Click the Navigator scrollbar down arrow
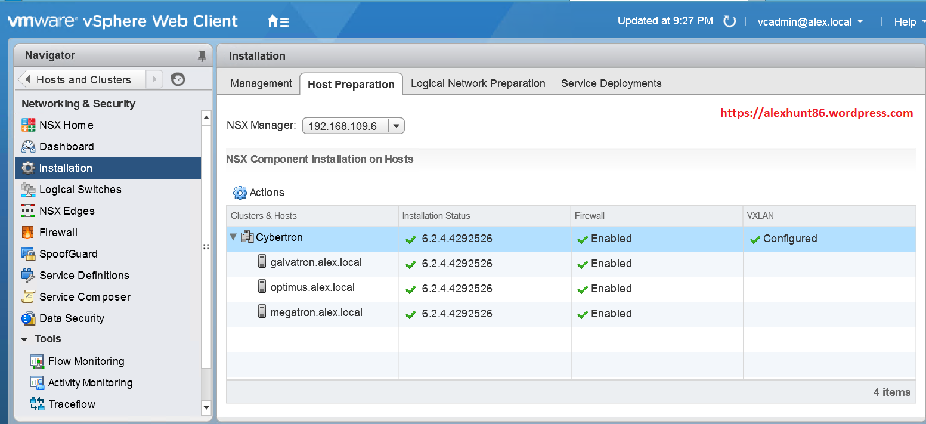This screenshot has height=424, width=926. coord(206,408)
